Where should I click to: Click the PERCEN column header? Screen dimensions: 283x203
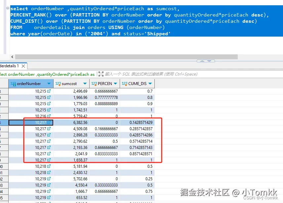click(x=104, y=84)
